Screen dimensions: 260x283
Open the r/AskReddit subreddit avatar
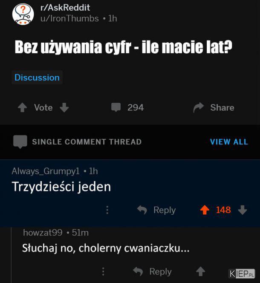(23, 14)
